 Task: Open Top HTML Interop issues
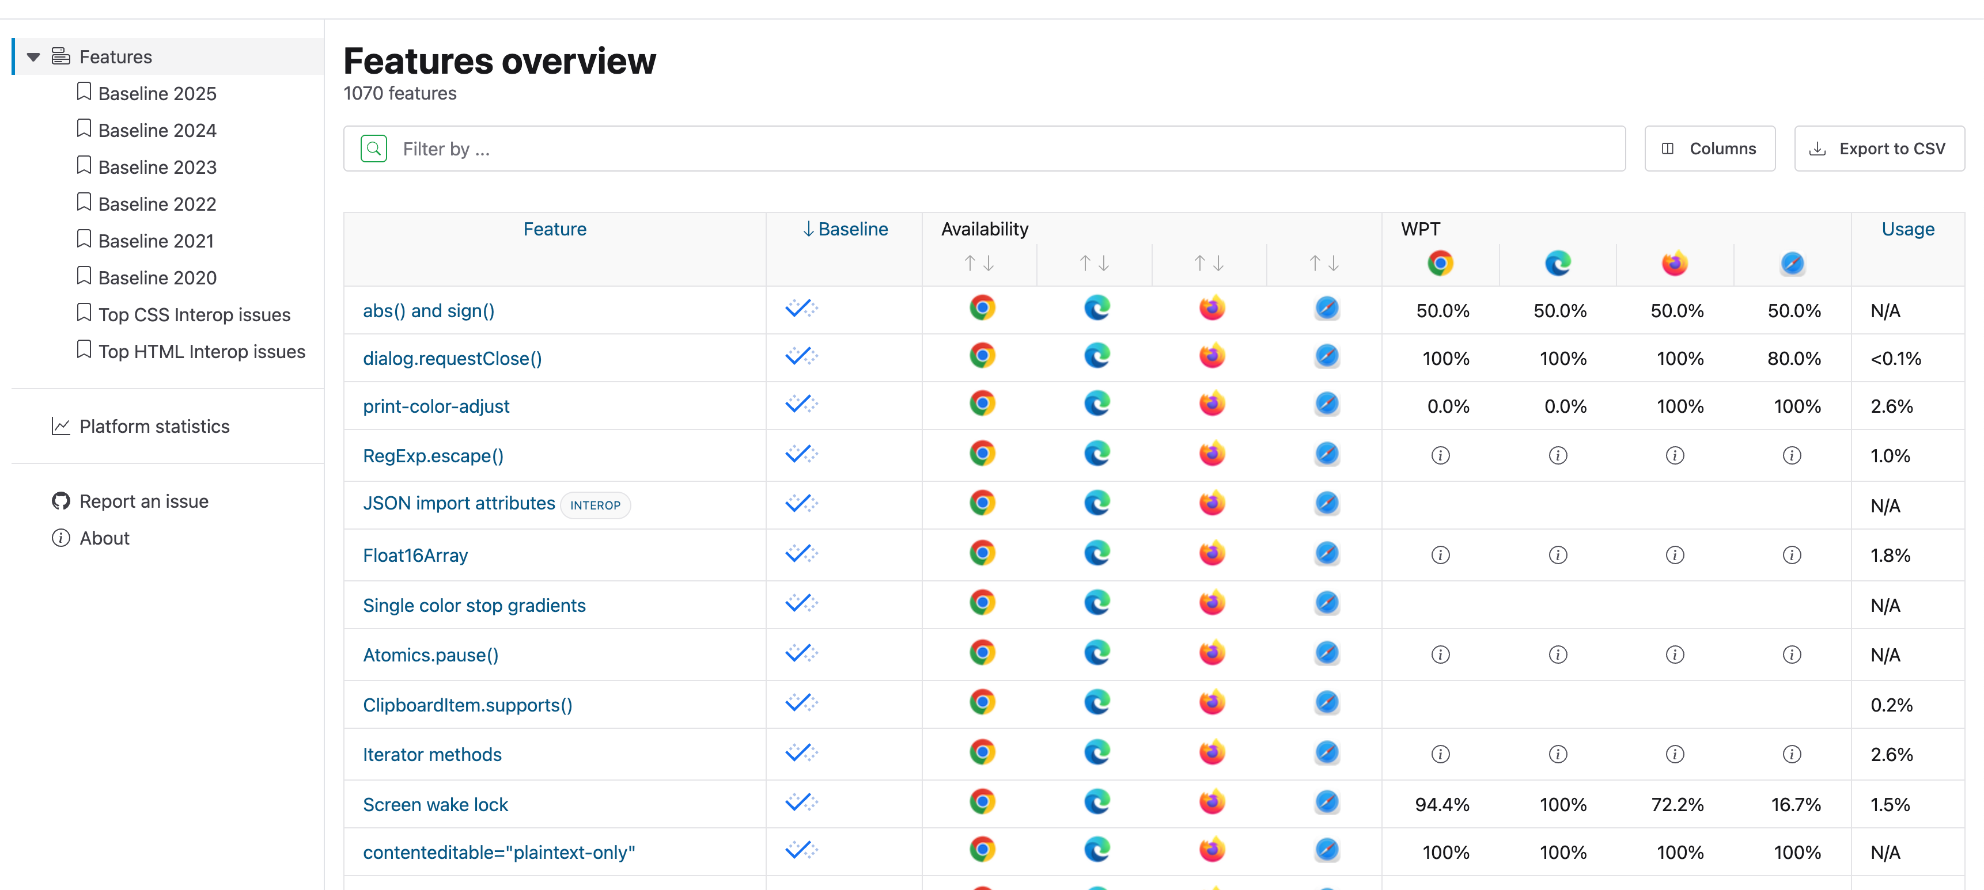[201, 352]
